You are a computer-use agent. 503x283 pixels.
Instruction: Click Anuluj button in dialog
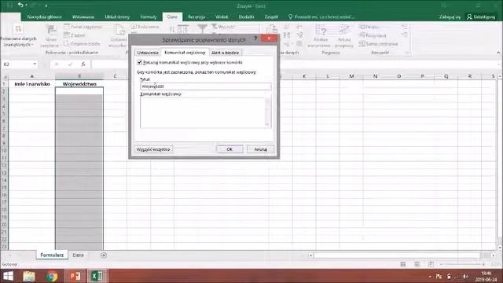pyautogui.click(x=260, y=149)
